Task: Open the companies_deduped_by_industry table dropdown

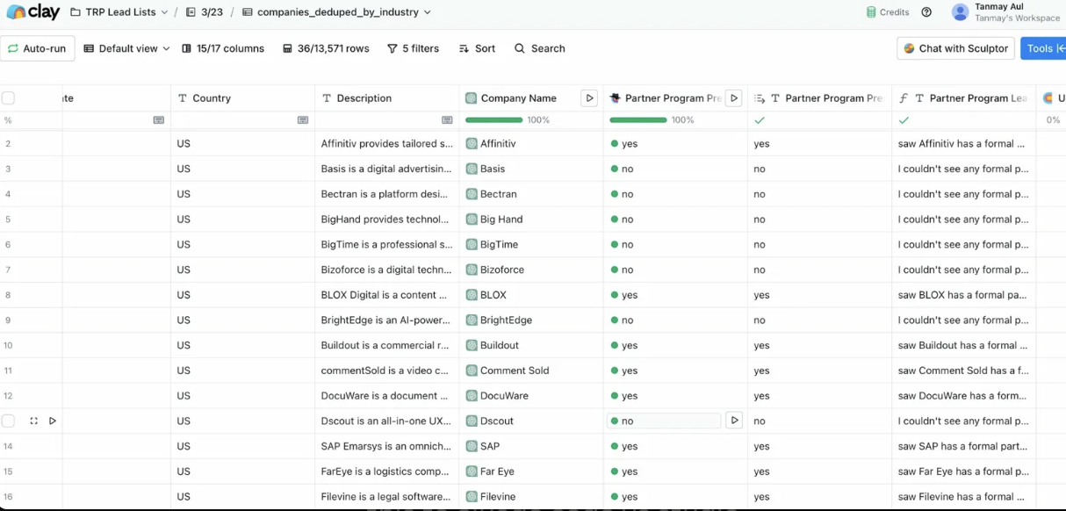Action: [x=428, y=12]
